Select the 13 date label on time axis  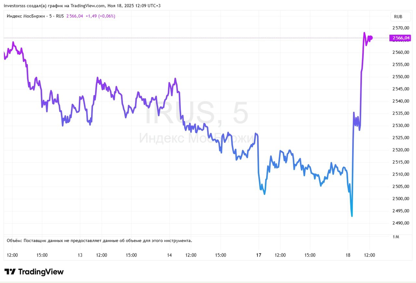tap(80, 255)
